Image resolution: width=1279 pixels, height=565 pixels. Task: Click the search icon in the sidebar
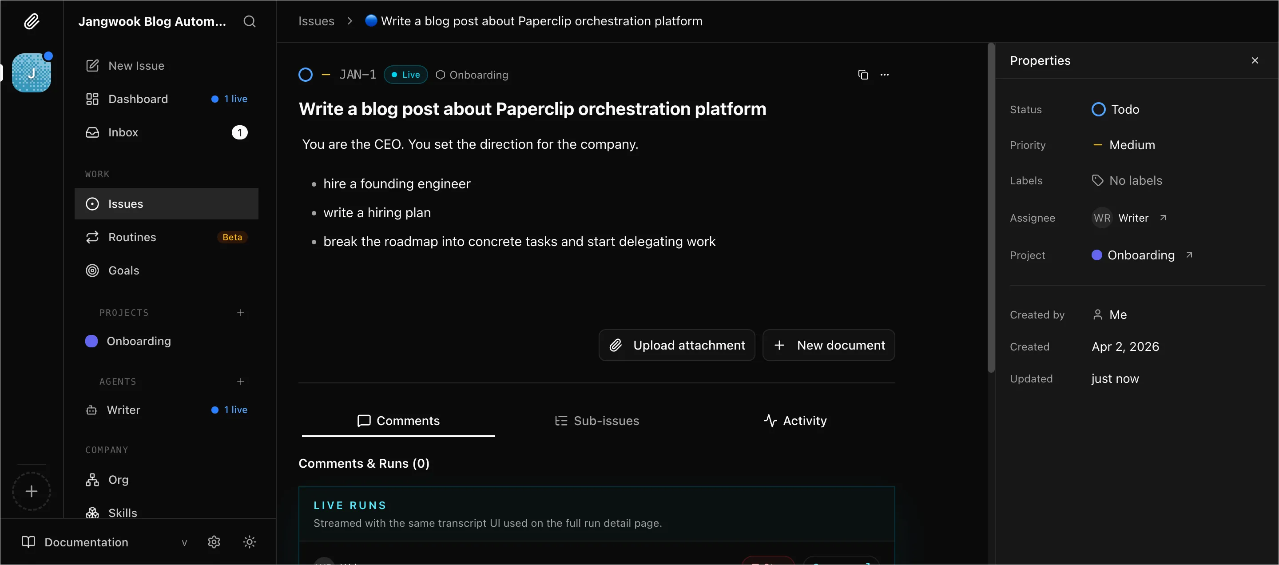(x=250, y=21)
